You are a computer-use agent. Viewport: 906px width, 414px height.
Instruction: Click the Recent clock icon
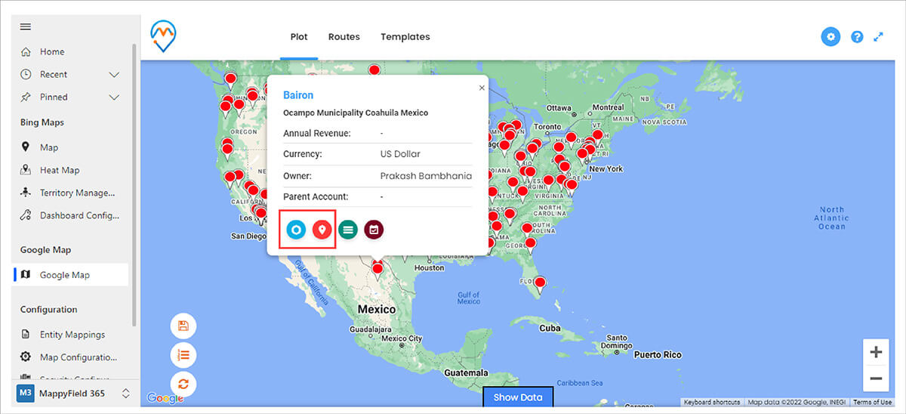coord(26,75)
